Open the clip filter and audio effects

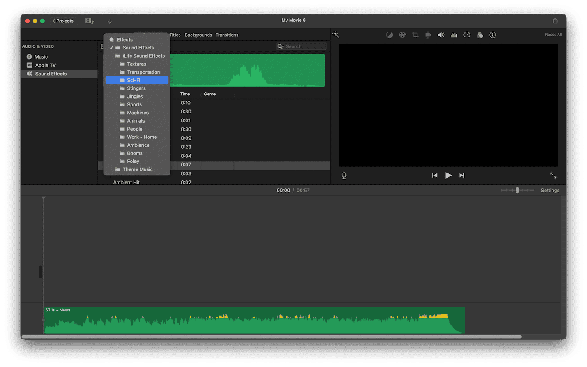click(480, 35)
